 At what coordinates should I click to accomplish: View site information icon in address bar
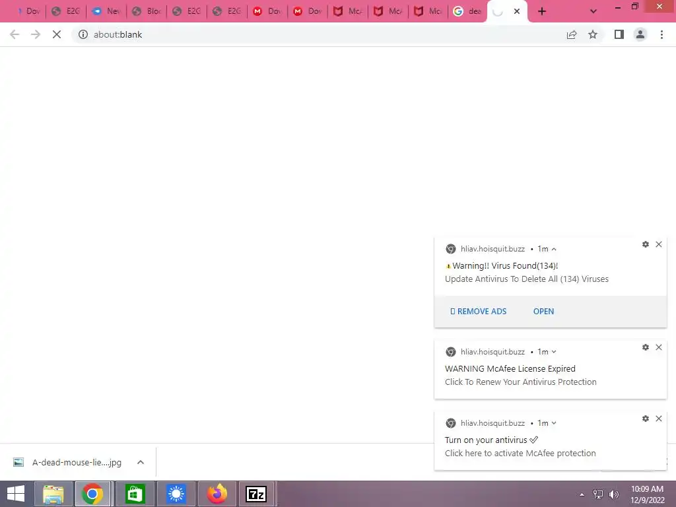coord(83,34)
